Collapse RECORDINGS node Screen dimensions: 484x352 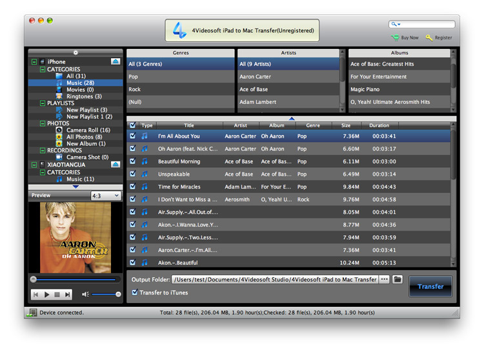click(x=43, y=150)
